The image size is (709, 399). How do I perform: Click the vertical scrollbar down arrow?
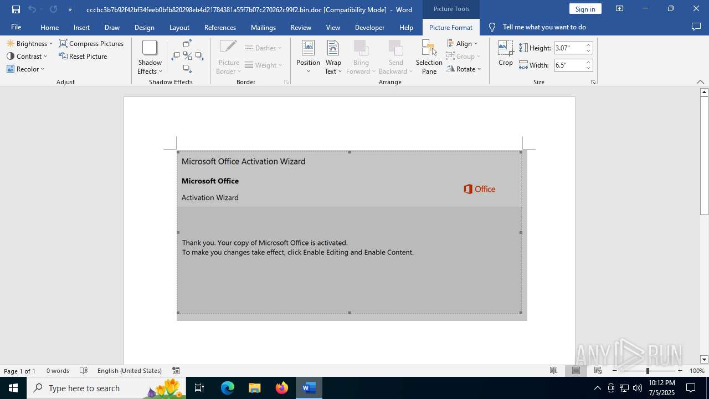(704, 360)
